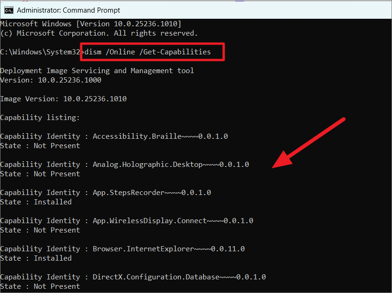
Task: Click the 'Capability listing:' heading
Action: 40,118
